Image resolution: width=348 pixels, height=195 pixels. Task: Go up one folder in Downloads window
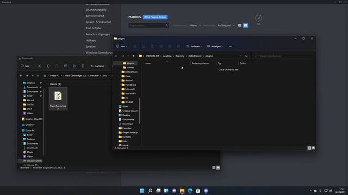click(38, 76)
